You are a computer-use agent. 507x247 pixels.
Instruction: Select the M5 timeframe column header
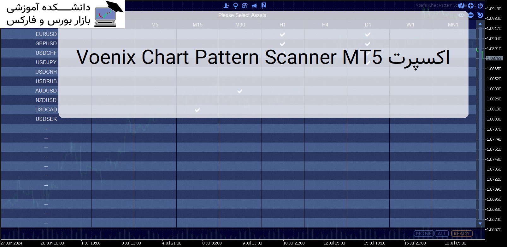(155, 25)
